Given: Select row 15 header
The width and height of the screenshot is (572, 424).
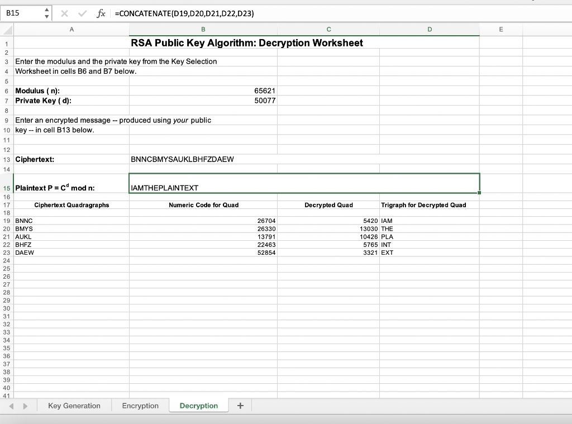Looking at the screenshot, I should 6,188.
